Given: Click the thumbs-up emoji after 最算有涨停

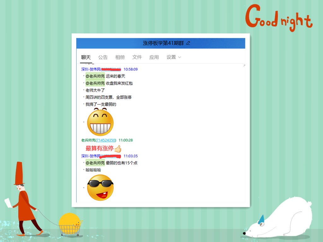Looking at the screenshot, I should pos(118,148).
